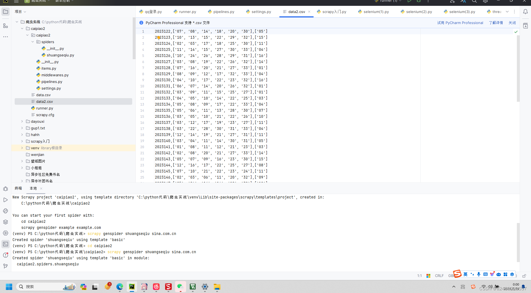The height and width of the screenshot is (293, 531).
Task: Click the notifications bell icon
Action: 526,12
